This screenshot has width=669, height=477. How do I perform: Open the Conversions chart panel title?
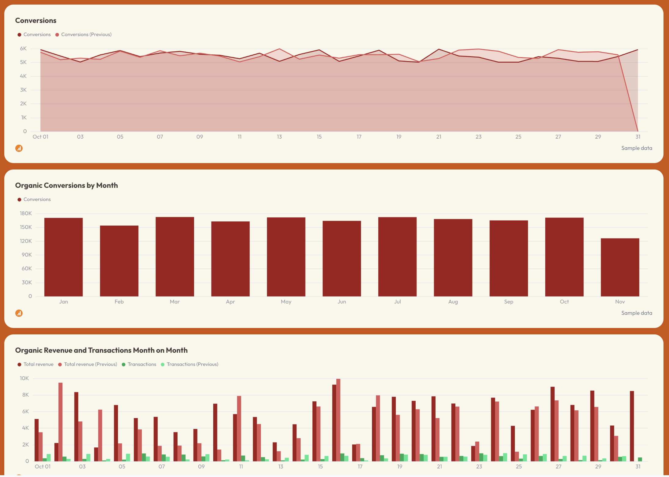36,20
